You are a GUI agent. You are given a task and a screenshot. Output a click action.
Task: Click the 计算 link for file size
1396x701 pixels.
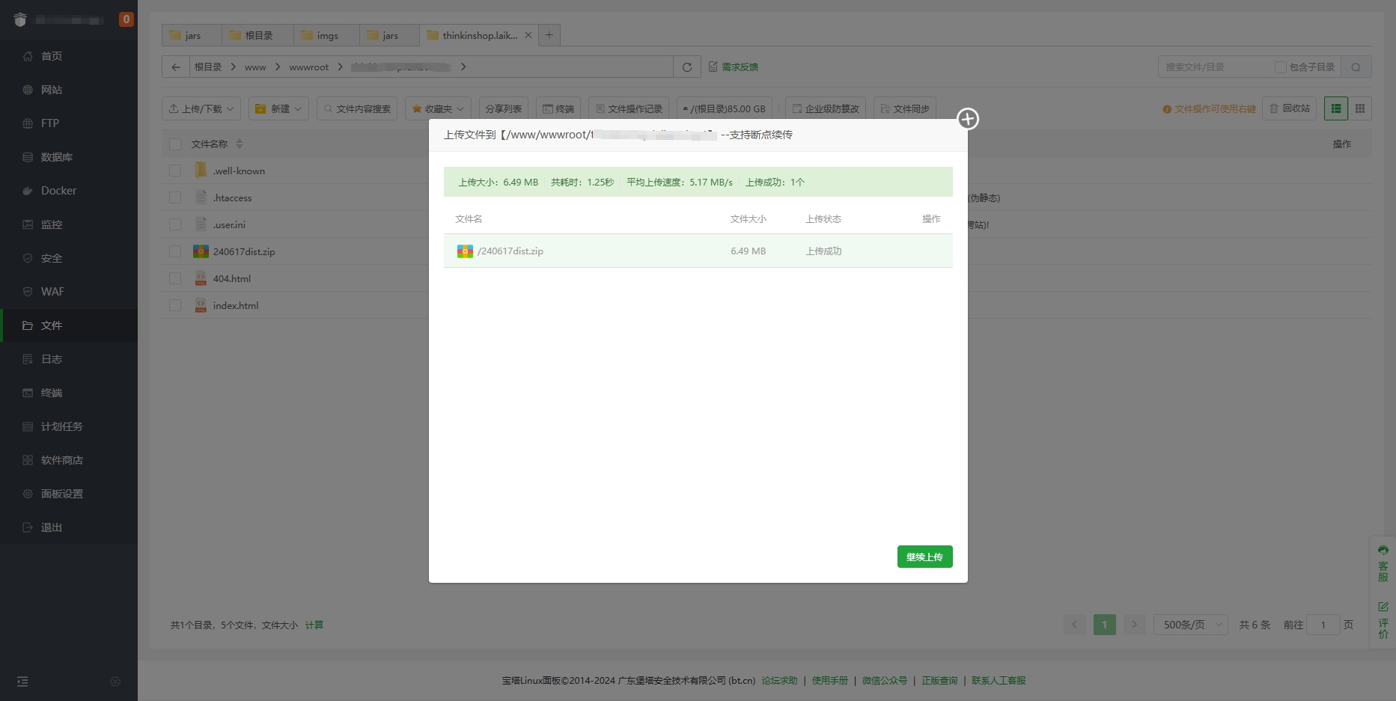(x=314, y=625)
